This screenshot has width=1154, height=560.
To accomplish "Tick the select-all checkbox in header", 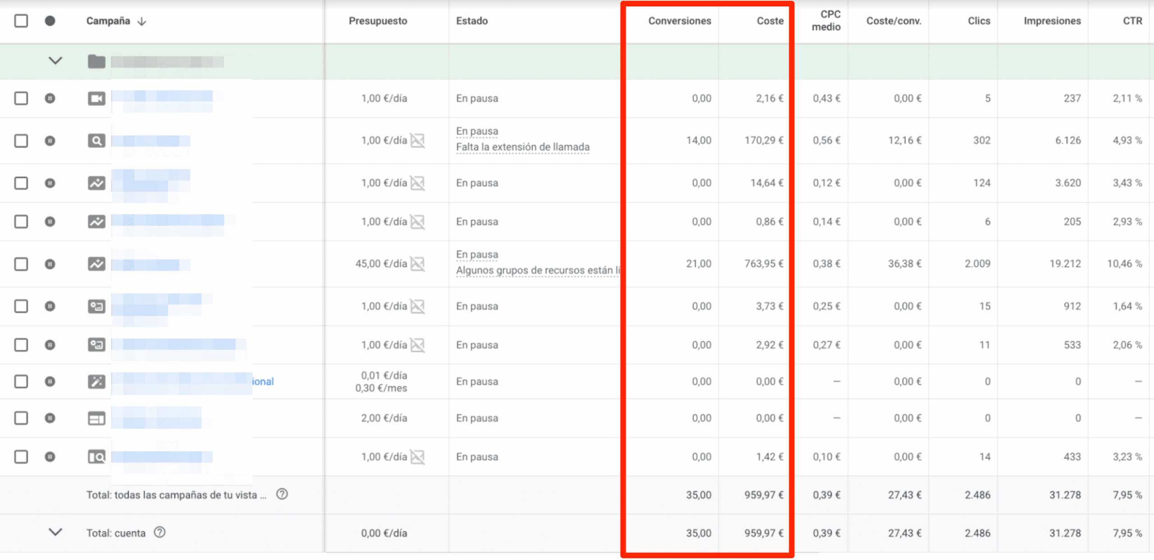I will coord(21,21).
